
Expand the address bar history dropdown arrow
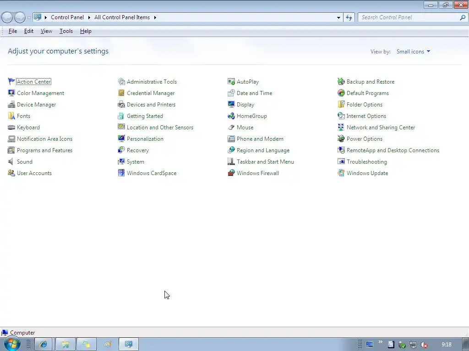click(x=338, y=18)
